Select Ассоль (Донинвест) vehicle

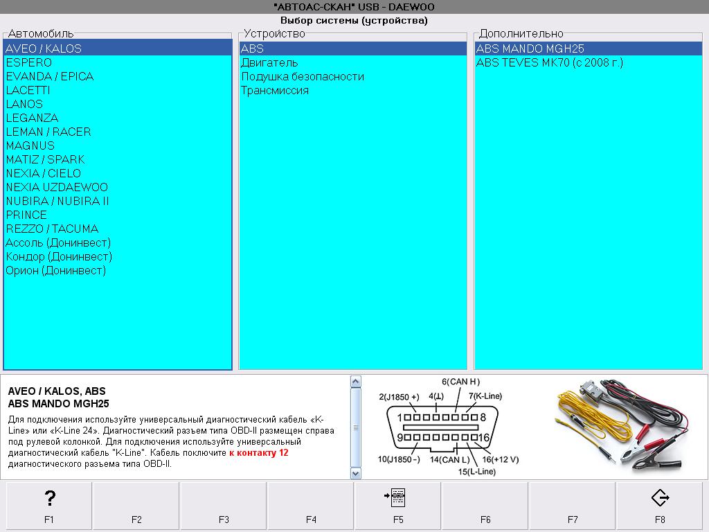(x=118, y=243)
